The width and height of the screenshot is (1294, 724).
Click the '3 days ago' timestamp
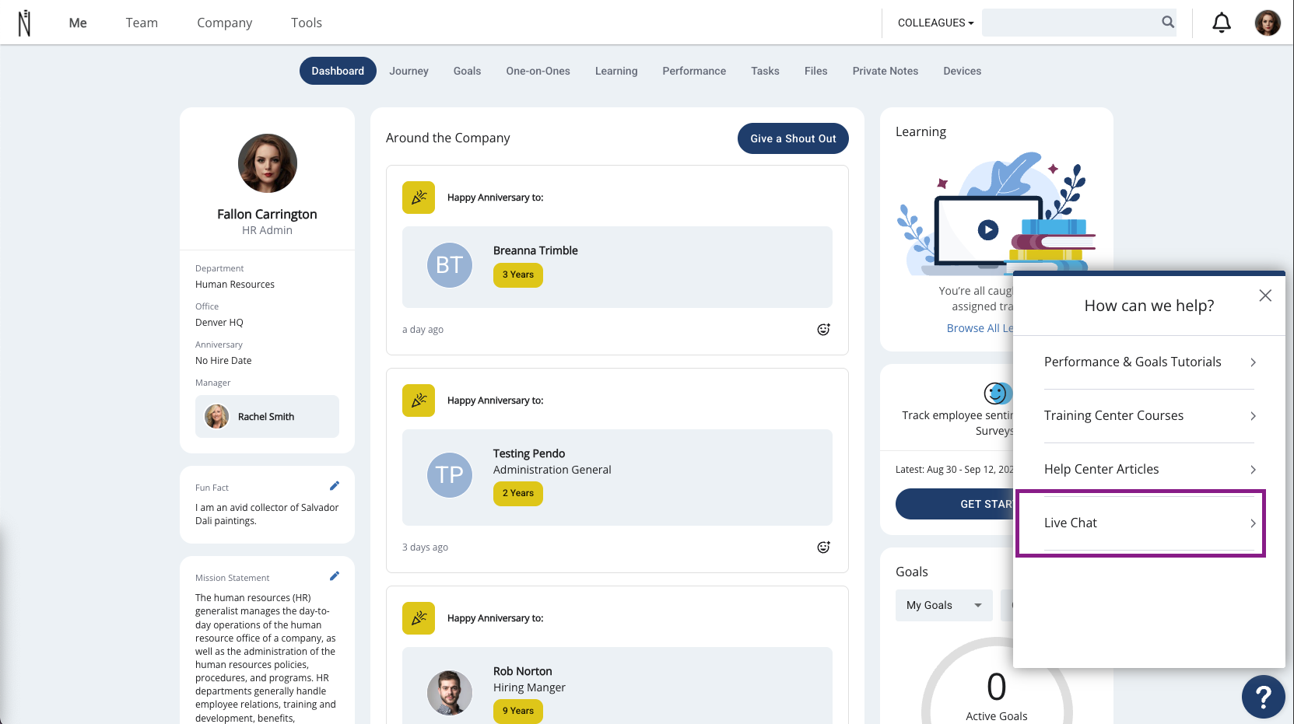coord(425,547)
